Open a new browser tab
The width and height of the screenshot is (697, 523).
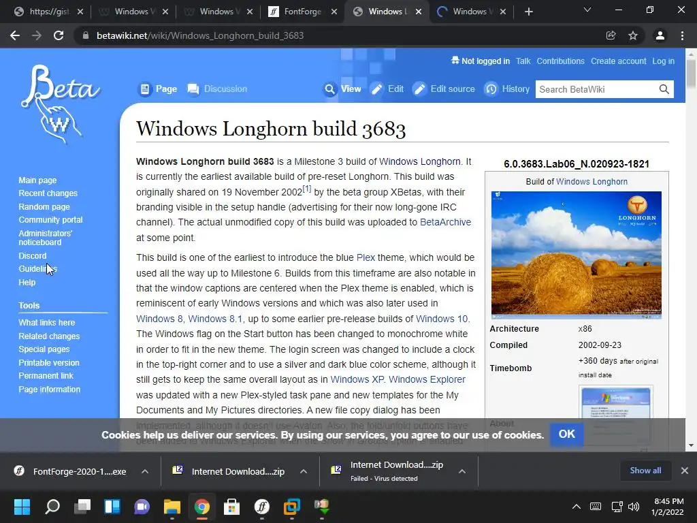click(x=528, y=12)
